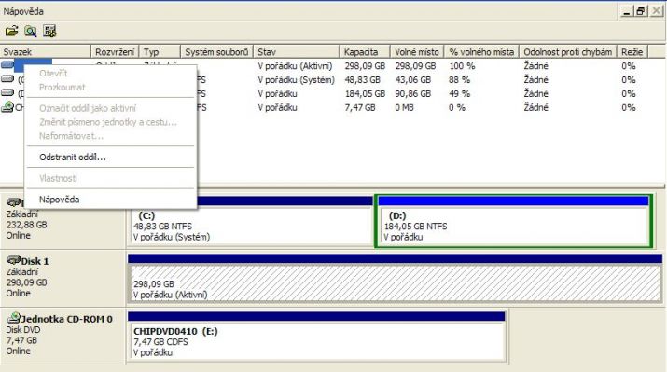Select the 298,09 GB hatched partition on Disk 1

pyautogui.click(x=395, y=279)
